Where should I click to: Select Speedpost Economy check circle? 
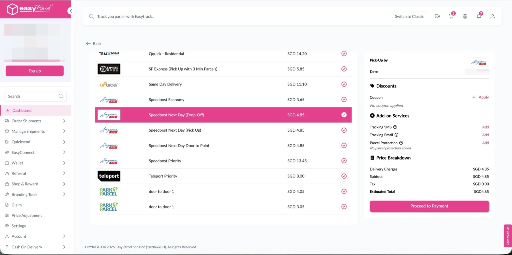344,99
